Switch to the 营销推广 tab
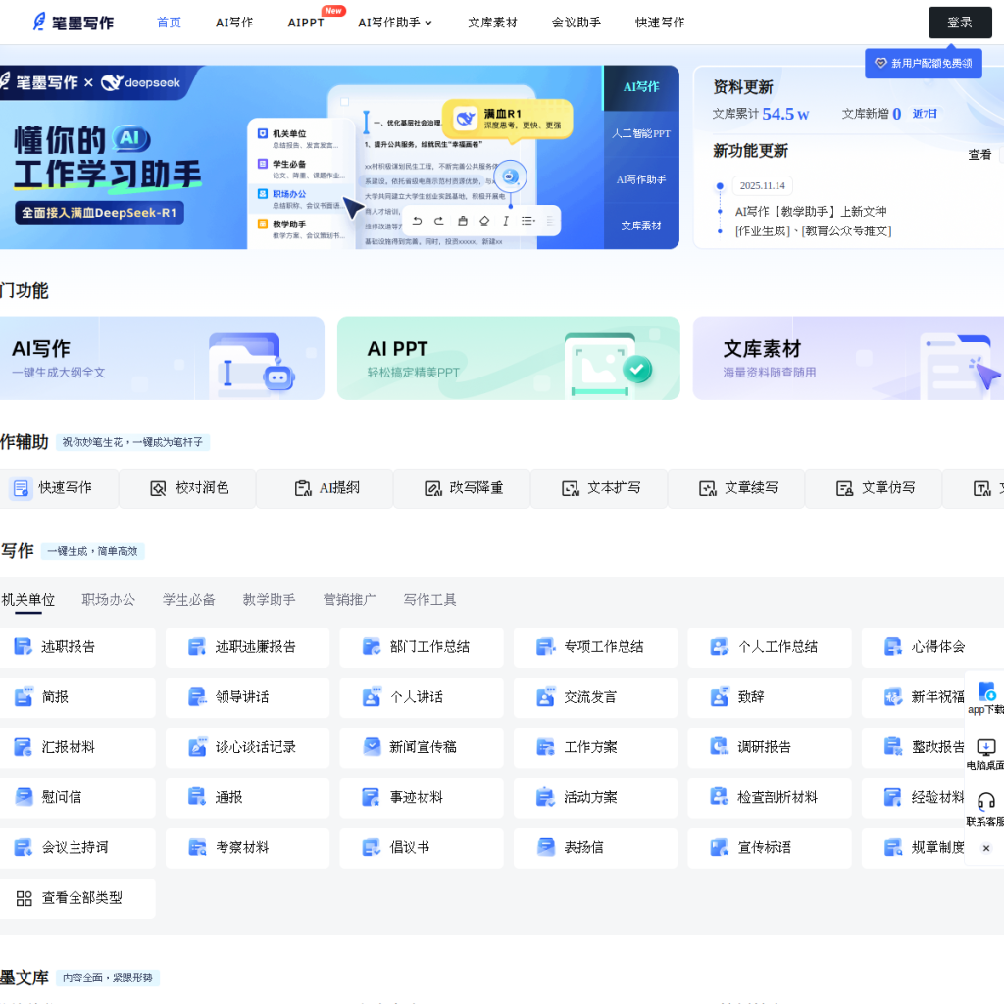Screen dimensions: 1004x1004 (350, 600)
